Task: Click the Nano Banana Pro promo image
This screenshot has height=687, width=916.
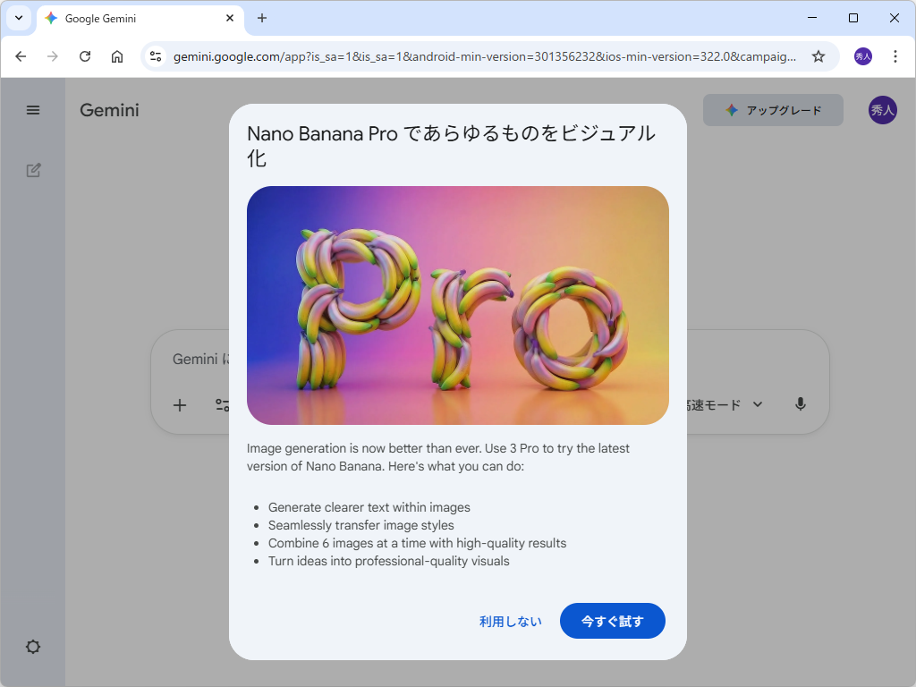Action: click(457, 305)
